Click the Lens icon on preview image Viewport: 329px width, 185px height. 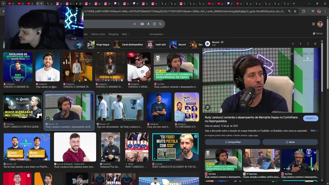(208, 107)
